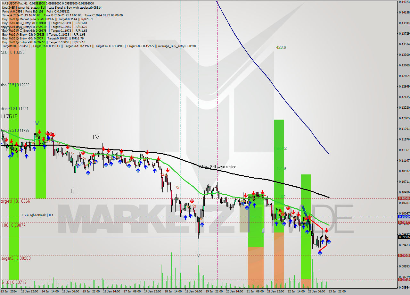Image resolution: width=410 pixels, height=295 pixels.
Task: Select the '38.2 | 0.11798' correction label
Action: (14, 131)
